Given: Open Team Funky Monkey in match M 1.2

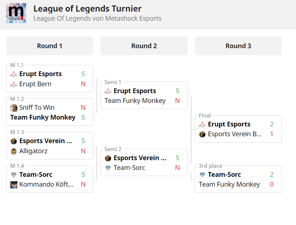Looking at the screenshot, I should coord(43,117).
